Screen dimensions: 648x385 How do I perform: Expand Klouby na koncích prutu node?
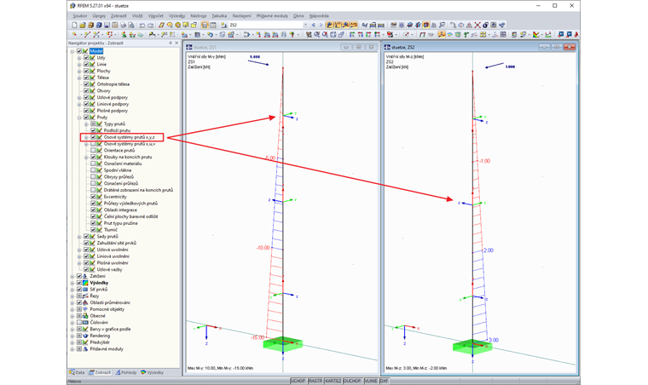tap(86, 157)
